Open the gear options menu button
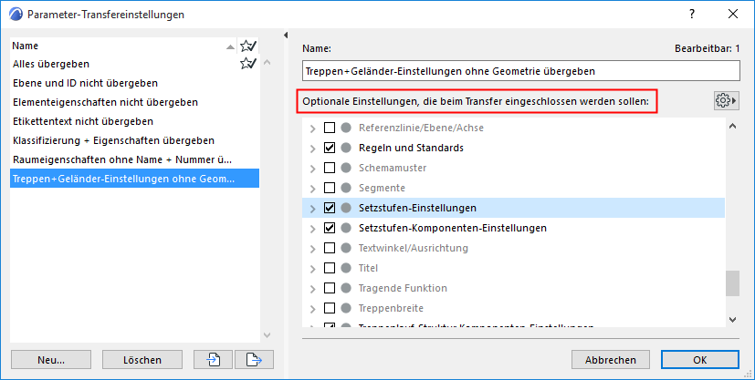755x380 pixels. (x=726, y=100)
